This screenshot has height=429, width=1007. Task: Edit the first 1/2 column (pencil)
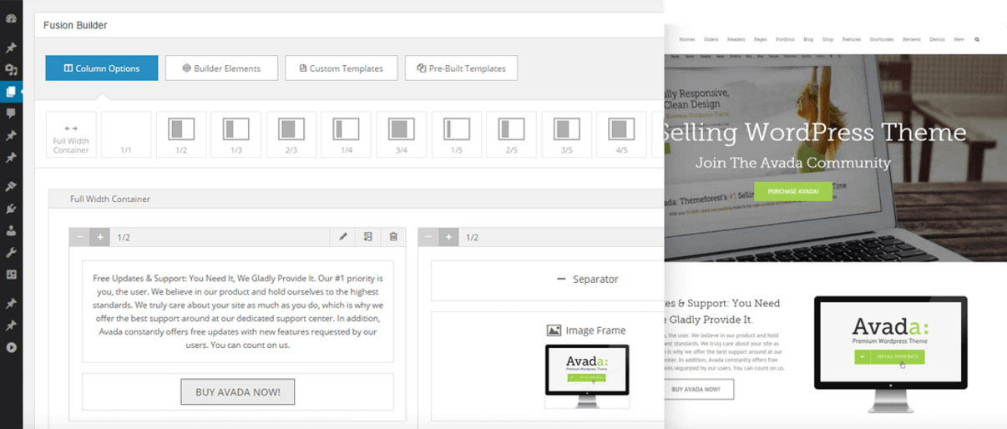pyautogui.click(x=342, y=237)
